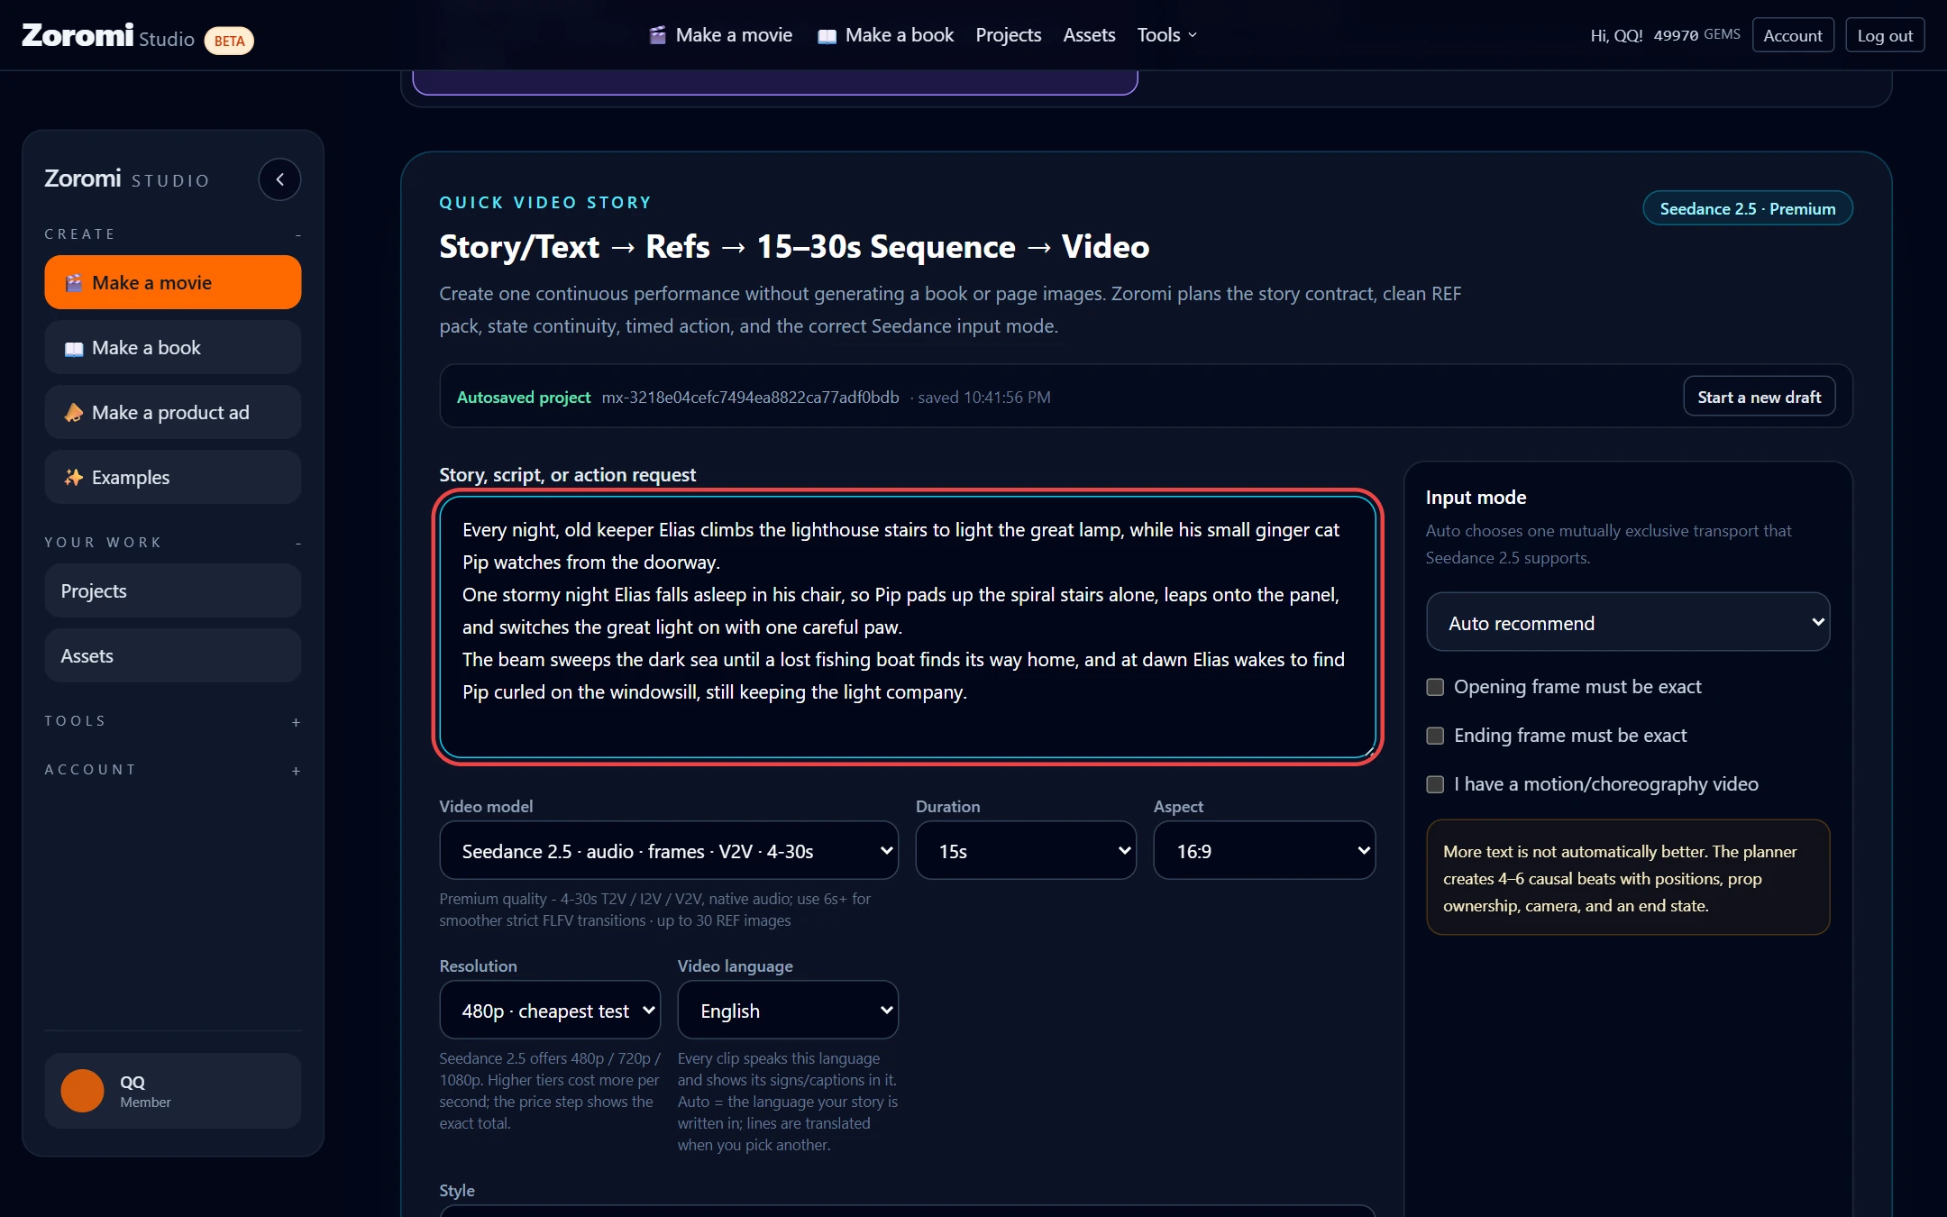Screen dimensions: 1947x1217
Task: Open the Tools dropdown in top navigation
Action: (x=1167, y=35)
